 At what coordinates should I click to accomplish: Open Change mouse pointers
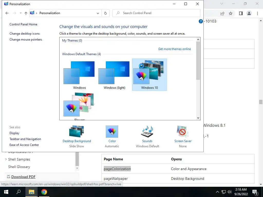point(26,40)
